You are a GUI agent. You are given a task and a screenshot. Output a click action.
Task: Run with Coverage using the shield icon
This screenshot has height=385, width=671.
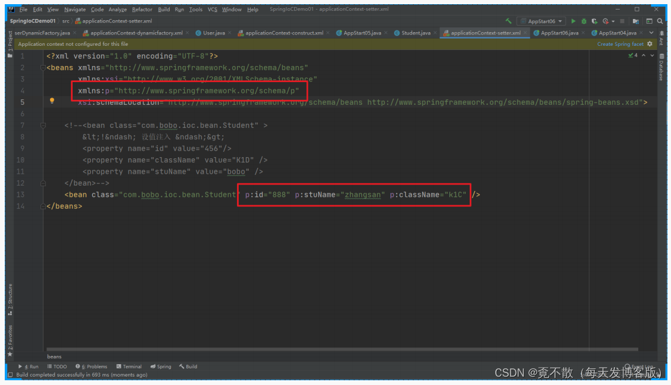[595, 21]
